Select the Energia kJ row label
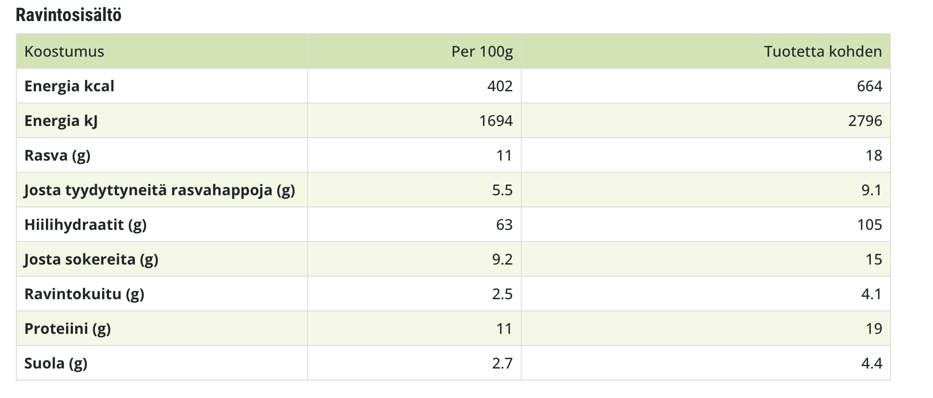The image size is (933, 398). tap(61, 121)
